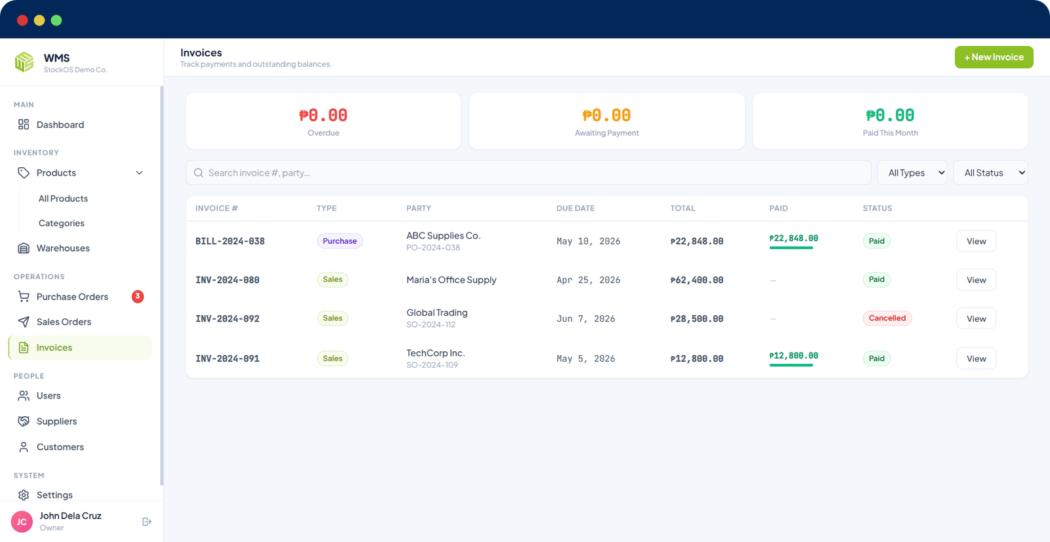View invoice INV-2024-080
1050x542 pixels.
coord(976,280)
